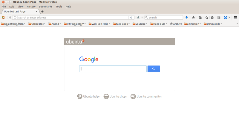
Task: Click the Ubuntu shop basket icon
Action: [x=106, y=96]
